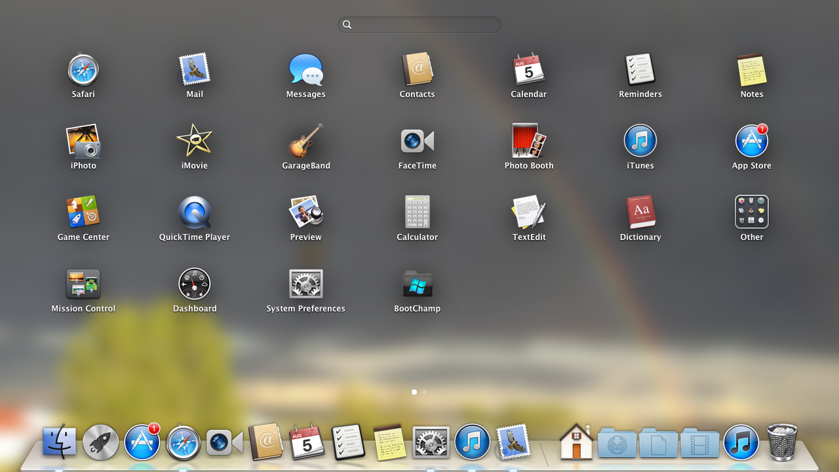The width and height of the screenshot is (839, 472).
Task: Open Notes in Launchpad grid
Action: pyautogui.click(x=752, y=69)
